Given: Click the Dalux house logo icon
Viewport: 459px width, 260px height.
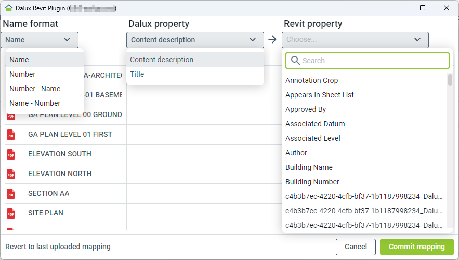Looking at the screenshot, I should [8, 8].
